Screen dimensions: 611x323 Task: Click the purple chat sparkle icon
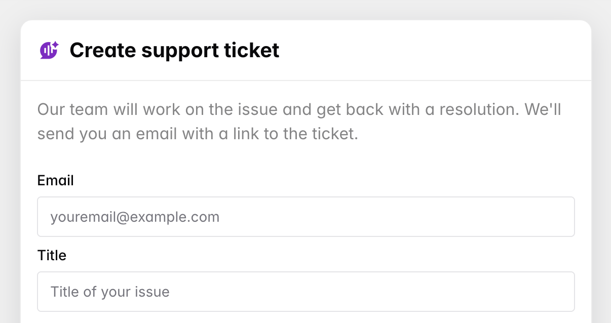tap(49, 50)
